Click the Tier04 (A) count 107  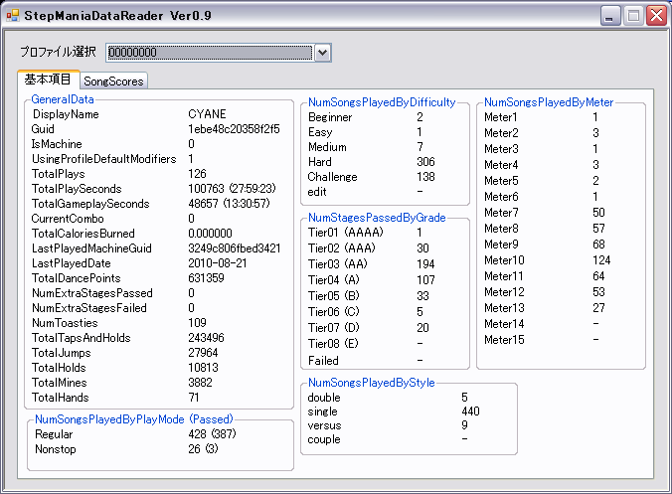click(425, 279)
